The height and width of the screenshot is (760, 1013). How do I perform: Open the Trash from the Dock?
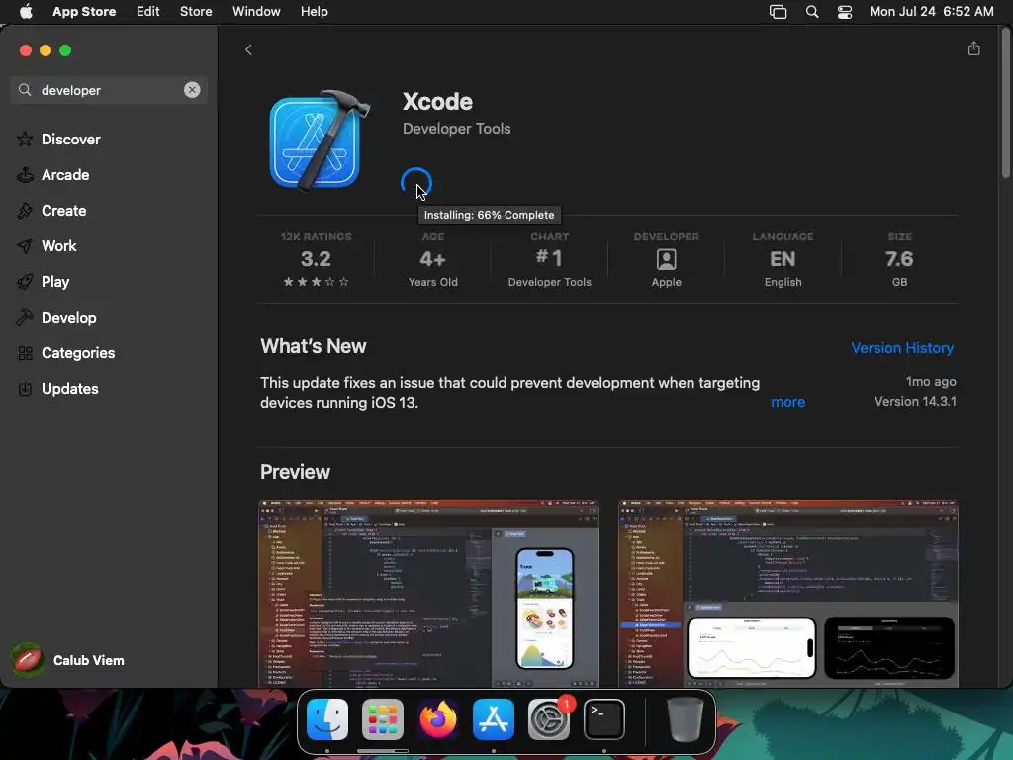click(x=685, y=719)
